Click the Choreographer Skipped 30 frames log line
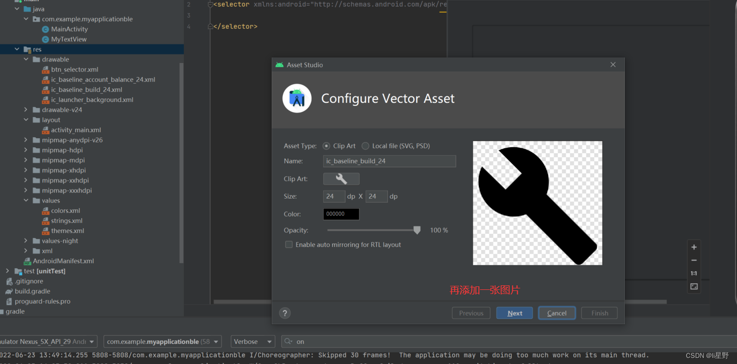The height and width of the screenshot is (364, 737). pos(324,355)
